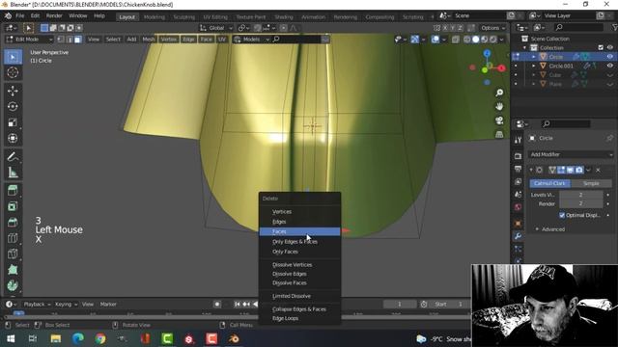618x347 pixels.
Task: Select the Inset Faces tool
Action: 13,206
